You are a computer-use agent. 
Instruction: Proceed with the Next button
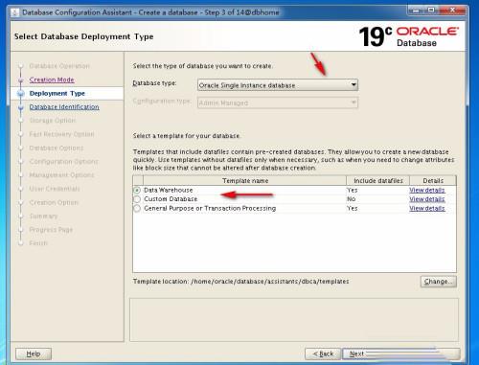pos(401,354)
